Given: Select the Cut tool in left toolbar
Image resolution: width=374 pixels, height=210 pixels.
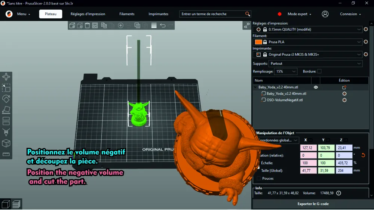Looking at the screenshot, I should (x=6, y=121).
